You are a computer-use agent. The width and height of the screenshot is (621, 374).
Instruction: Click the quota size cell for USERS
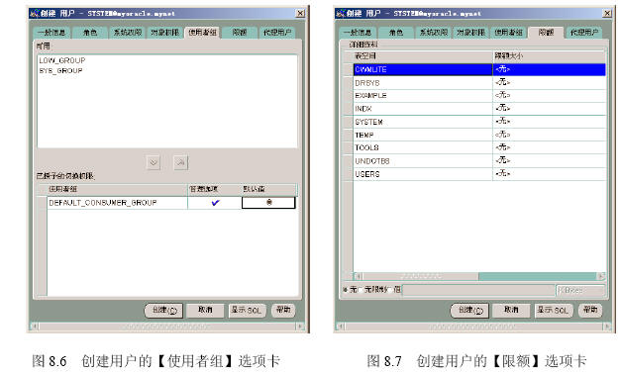[x=550, y=174]
